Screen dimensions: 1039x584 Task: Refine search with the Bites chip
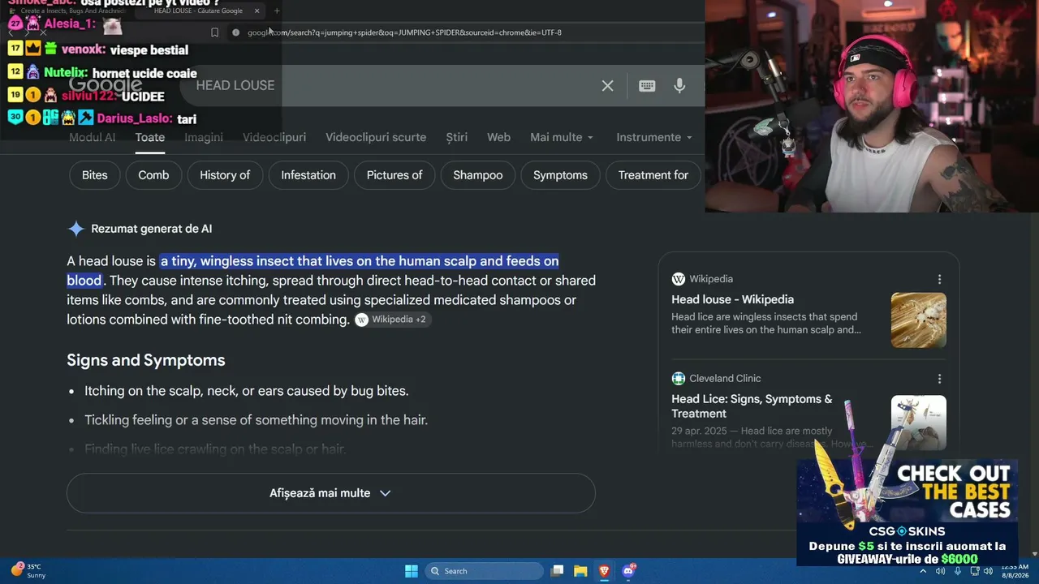click(94, 175)
